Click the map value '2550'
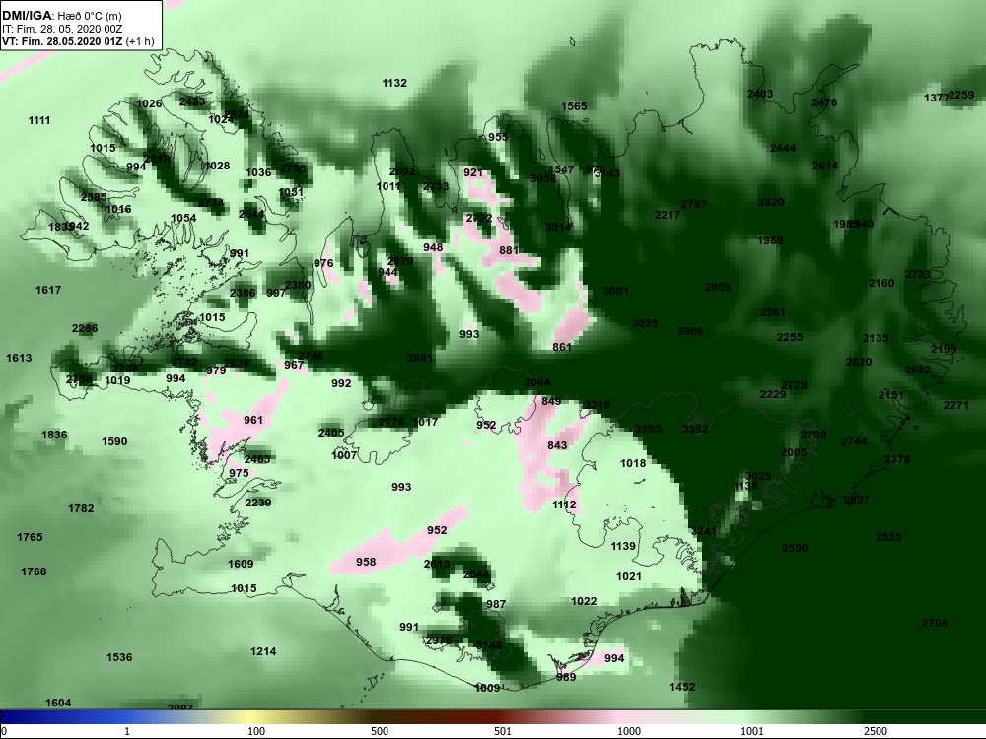 794,548
